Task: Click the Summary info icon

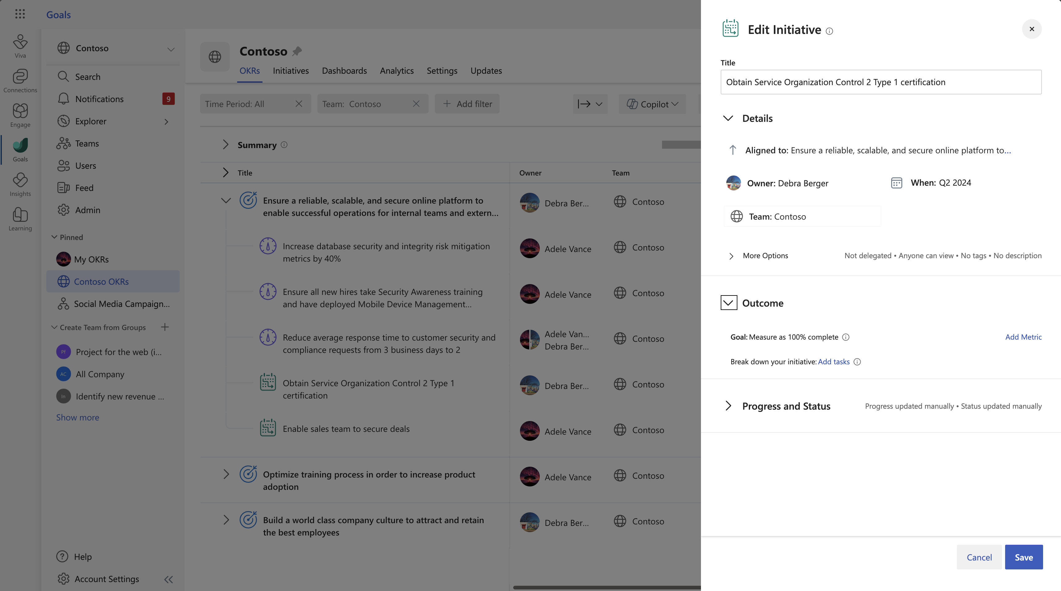Action: [x=284, y=145]
